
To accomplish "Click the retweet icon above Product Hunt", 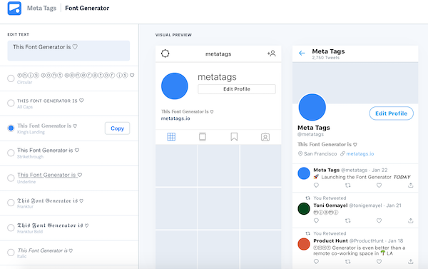I will [308, 233].
